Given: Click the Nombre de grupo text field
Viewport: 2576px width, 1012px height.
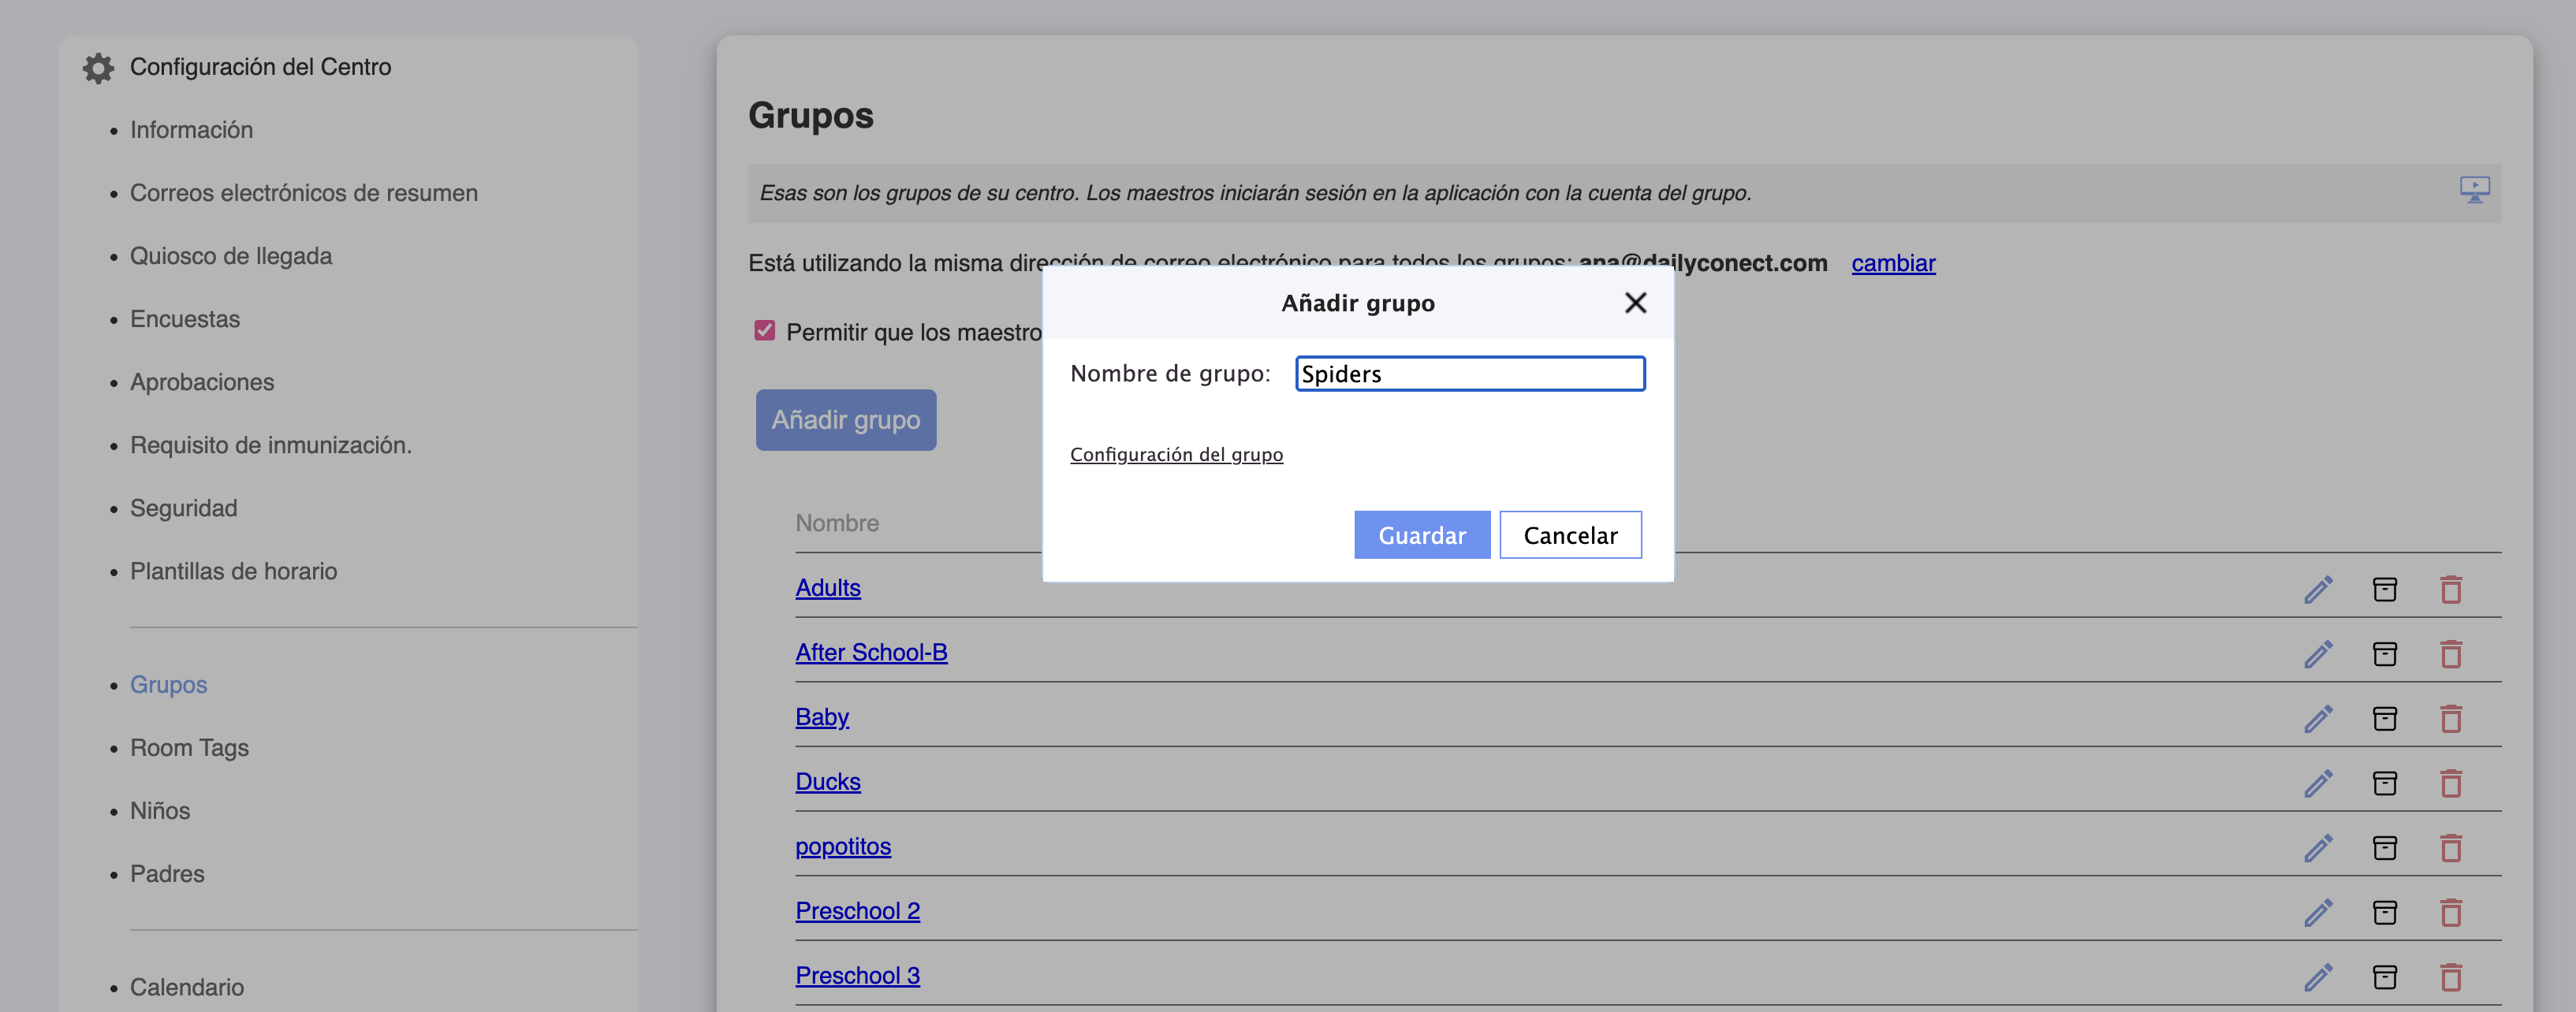Looking at the screenshot, I should click(1469, 374).
